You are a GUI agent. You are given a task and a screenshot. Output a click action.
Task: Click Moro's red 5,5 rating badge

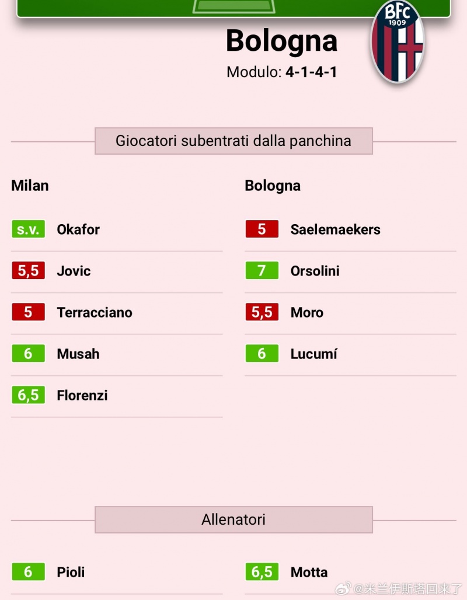(x=262, y=312)
